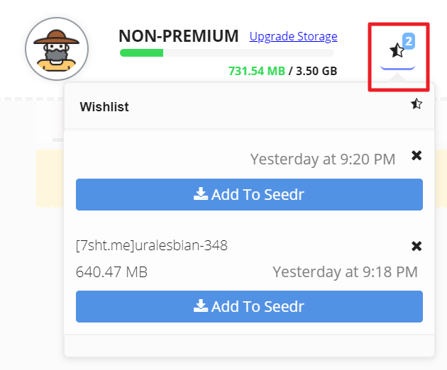Image resolution: width=447 pixels, height=370 pixels.
Task: Click download icon on second Add To Seedr
Action: click(201, 306)
